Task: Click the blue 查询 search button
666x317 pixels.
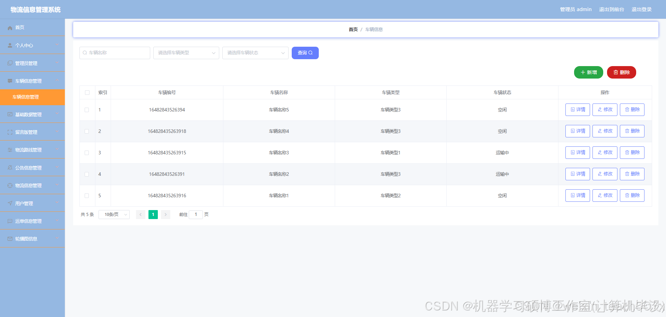Action: 305,53
